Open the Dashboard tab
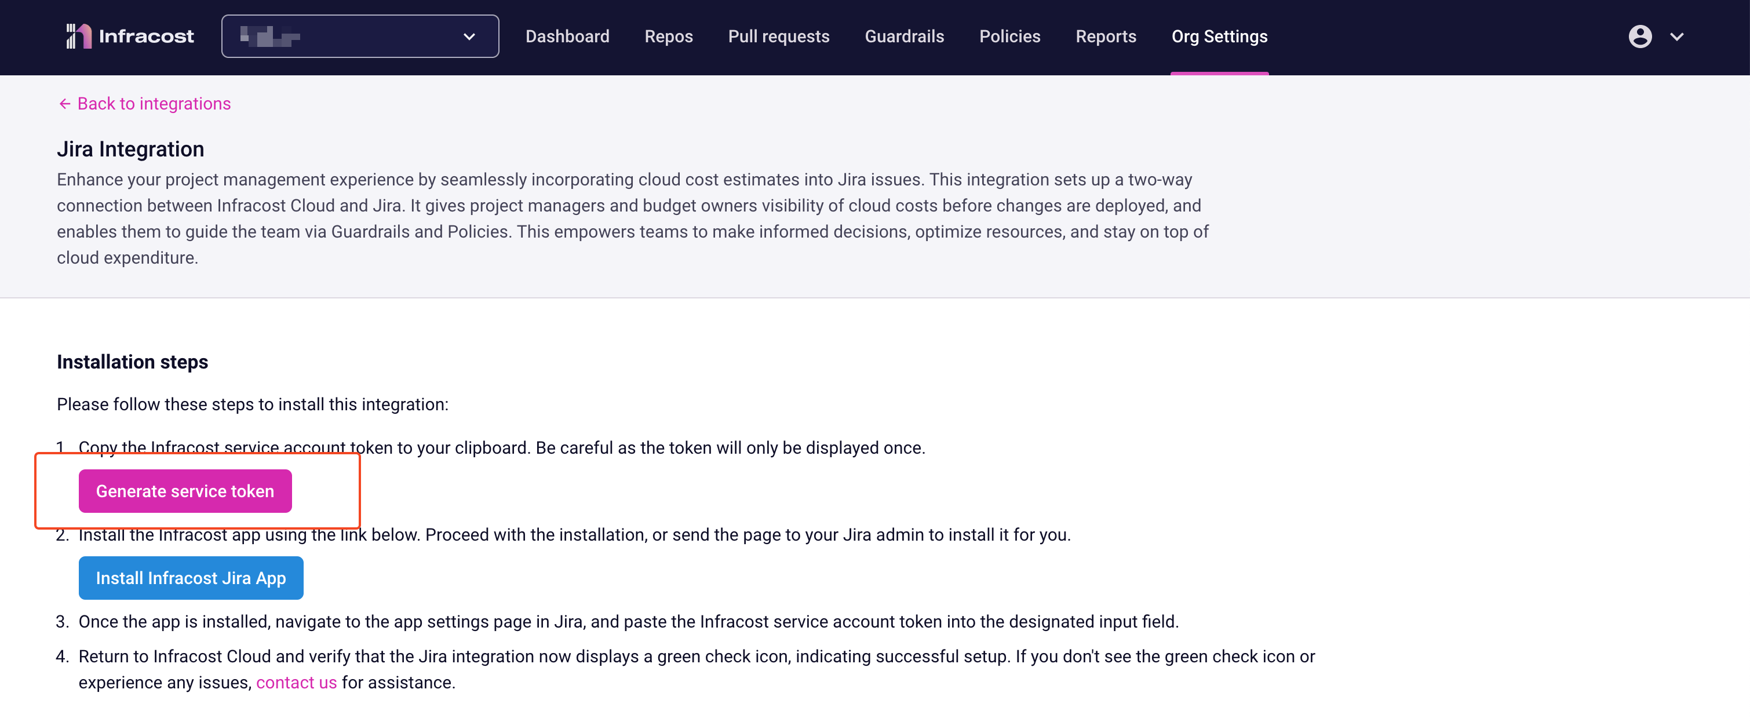 tap(567, 36)
